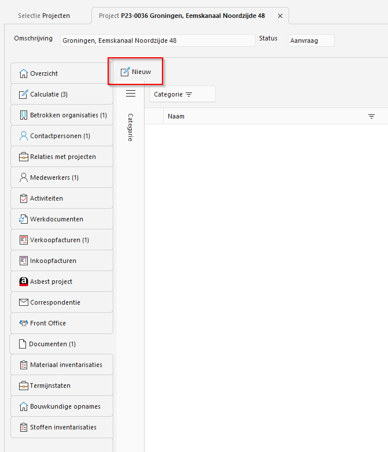Click the Betrokken organisaties building icon

[23, 115]
